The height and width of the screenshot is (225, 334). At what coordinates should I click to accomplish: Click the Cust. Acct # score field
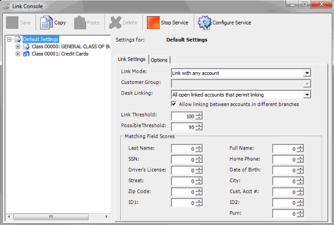(x=284, y=192)
